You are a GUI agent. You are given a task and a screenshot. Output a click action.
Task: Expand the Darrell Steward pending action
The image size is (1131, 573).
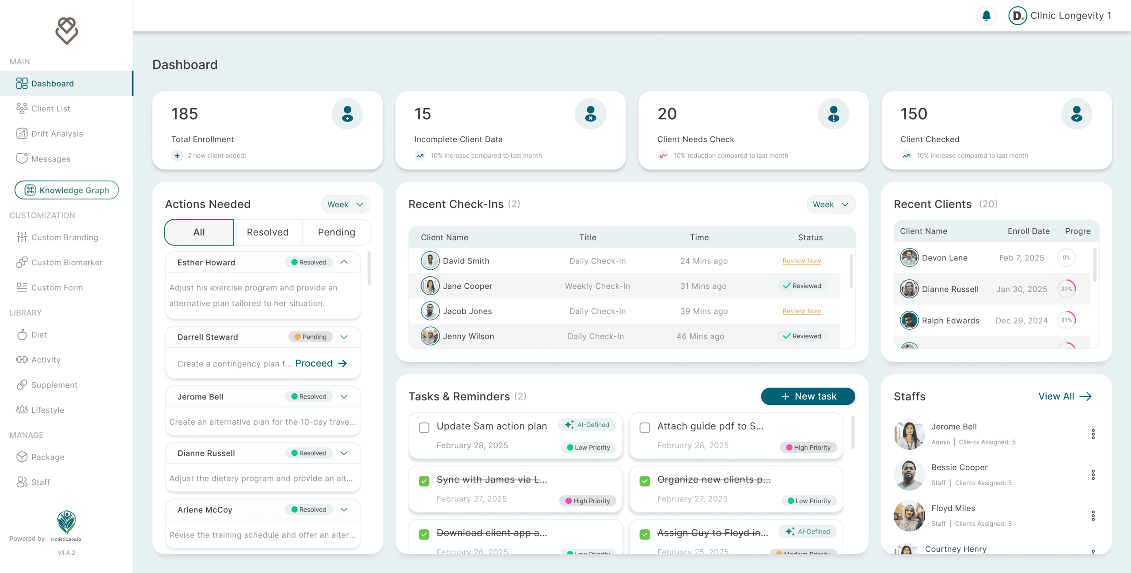[344, 336]
